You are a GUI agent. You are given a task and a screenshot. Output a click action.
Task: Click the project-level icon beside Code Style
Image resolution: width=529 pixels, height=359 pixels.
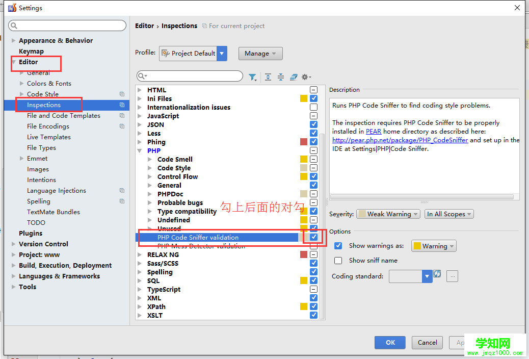(122, 94)
